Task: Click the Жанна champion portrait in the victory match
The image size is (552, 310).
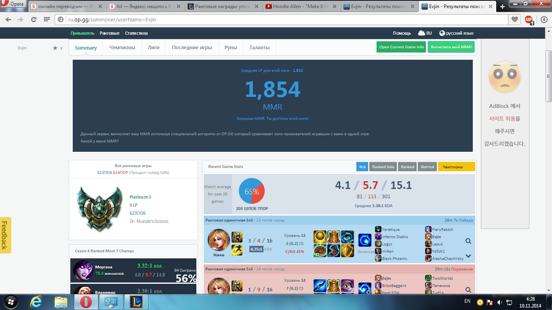Action: coord(219,240)
